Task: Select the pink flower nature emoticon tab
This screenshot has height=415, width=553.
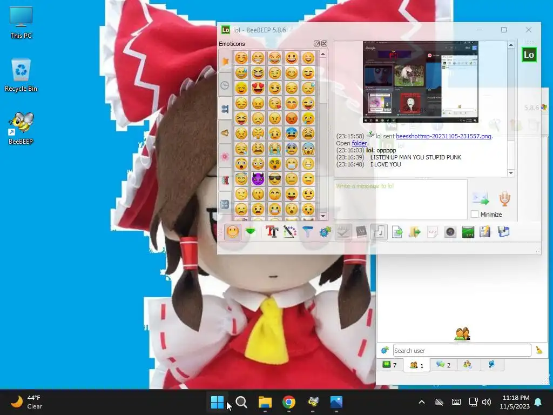Action: pyautogui.click(x=225, y=156)
